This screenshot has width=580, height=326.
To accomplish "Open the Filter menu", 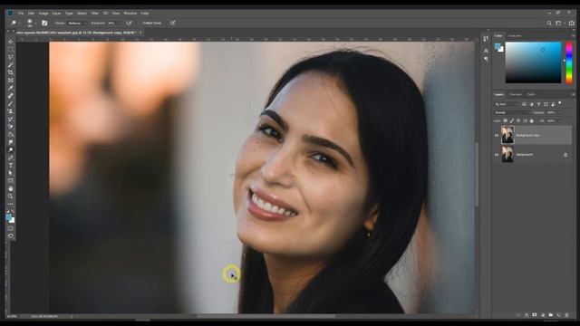I will (x=94, y=13).
